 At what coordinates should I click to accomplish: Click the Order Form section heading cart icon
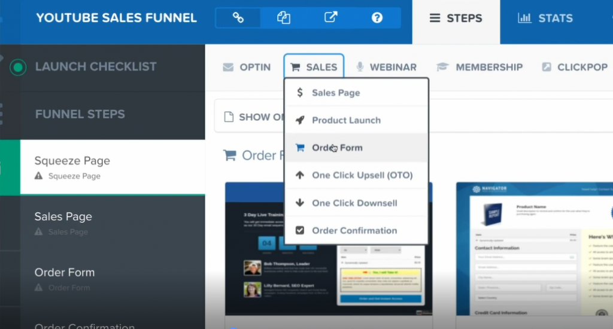[x=229, y=155]
